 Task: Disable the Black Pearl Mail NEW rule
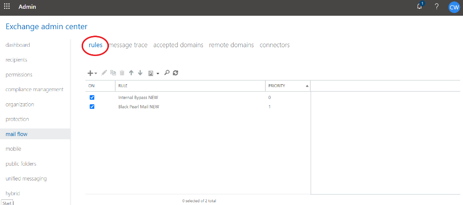[92, 106]
